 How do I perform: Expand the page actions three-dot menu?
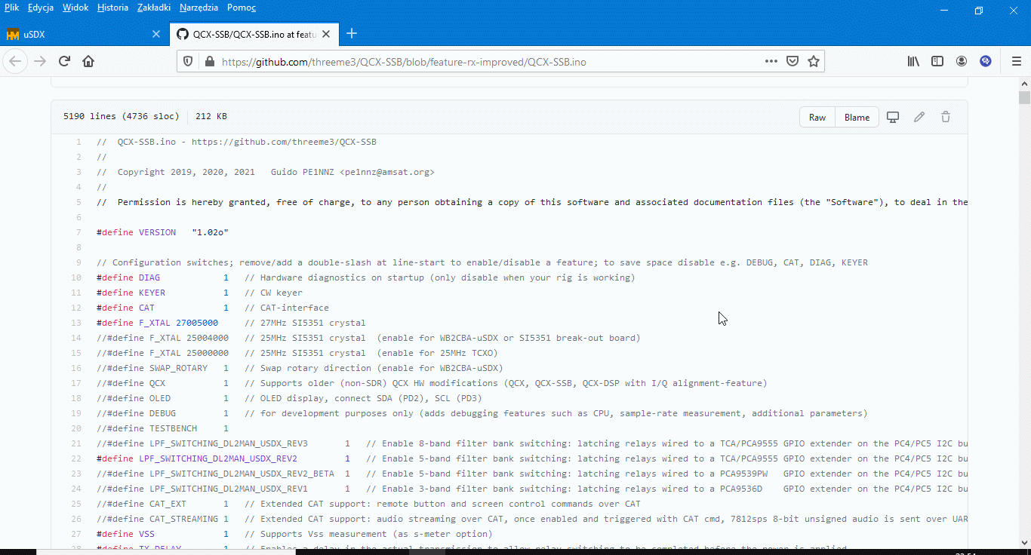(771, 62)
